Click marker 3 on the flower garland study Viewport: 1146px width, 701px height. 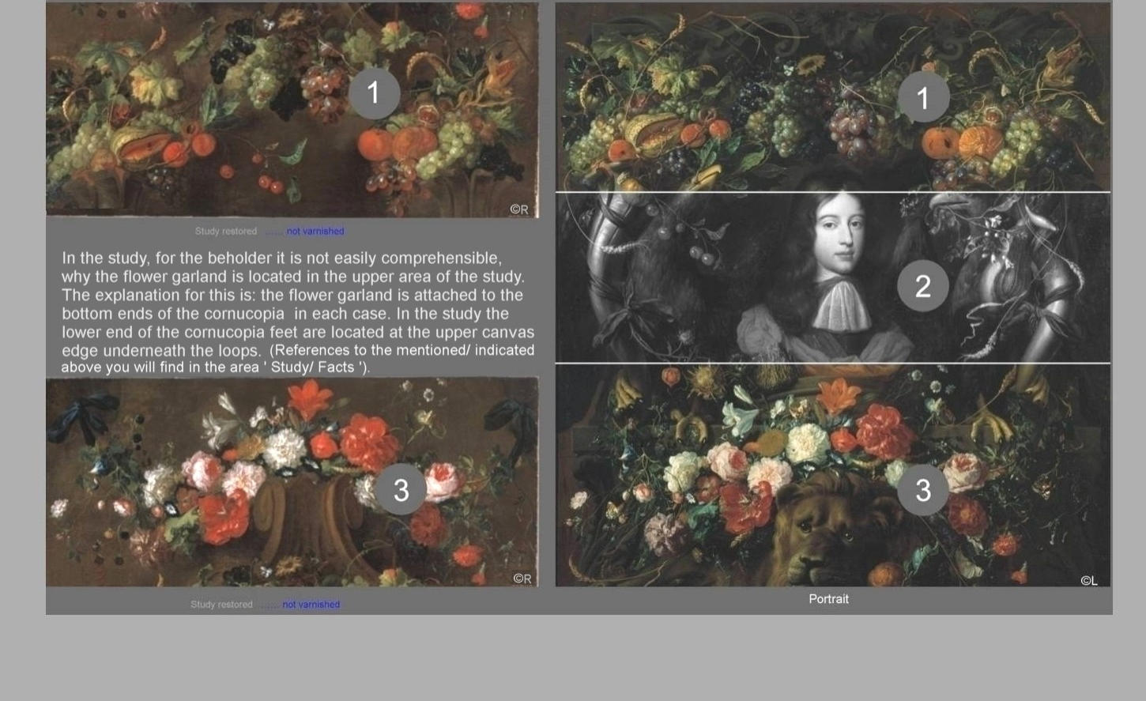pos(401,490)
